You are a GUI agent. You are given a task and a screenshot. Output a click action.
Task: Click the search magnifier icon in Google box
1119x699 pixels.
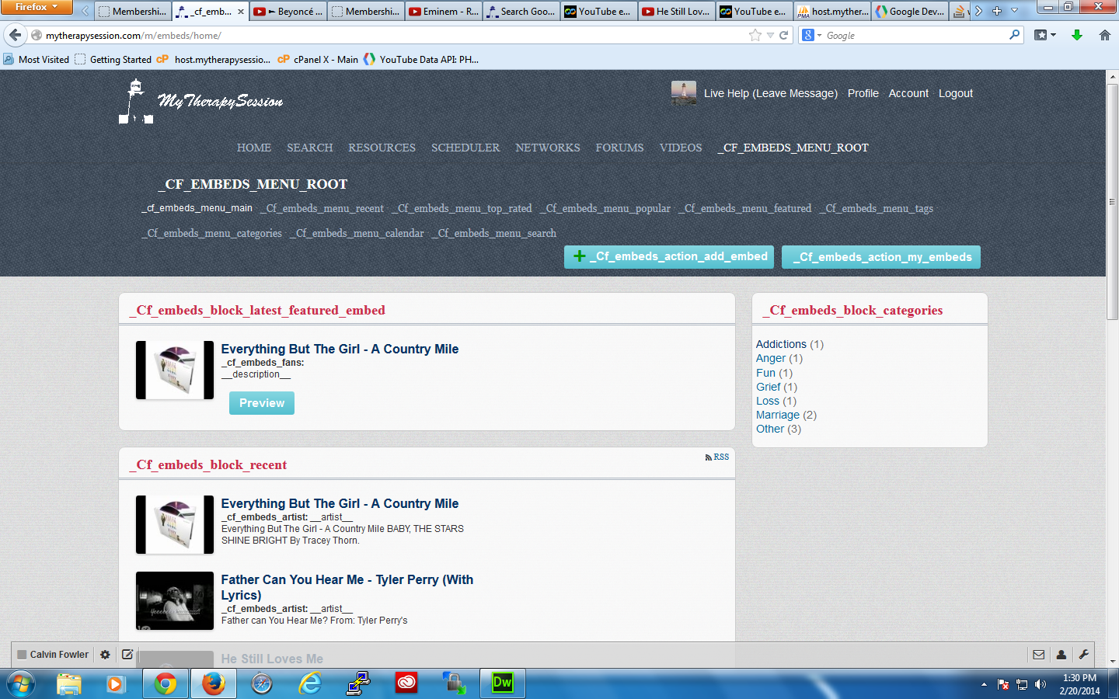tap(1014, 35)
